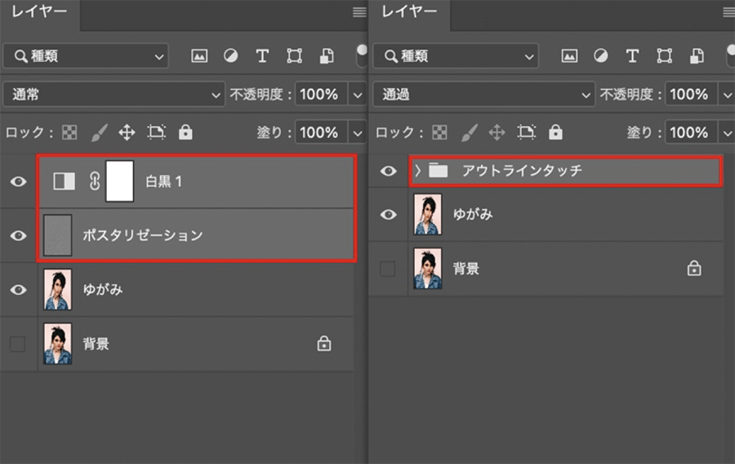Open the 通過 blend mode dropdown
735x464 pixels.
click(x=484, y=95)
